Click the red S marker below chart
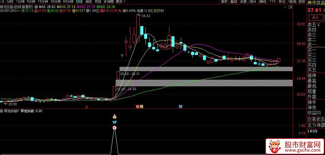 87,107
